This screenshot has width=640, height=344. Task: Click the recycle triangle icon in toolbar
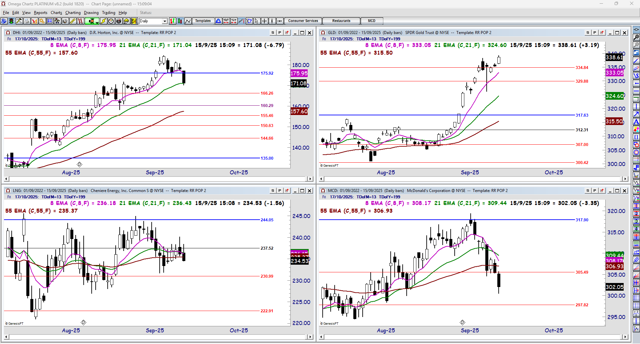click(x=218, y=21)
